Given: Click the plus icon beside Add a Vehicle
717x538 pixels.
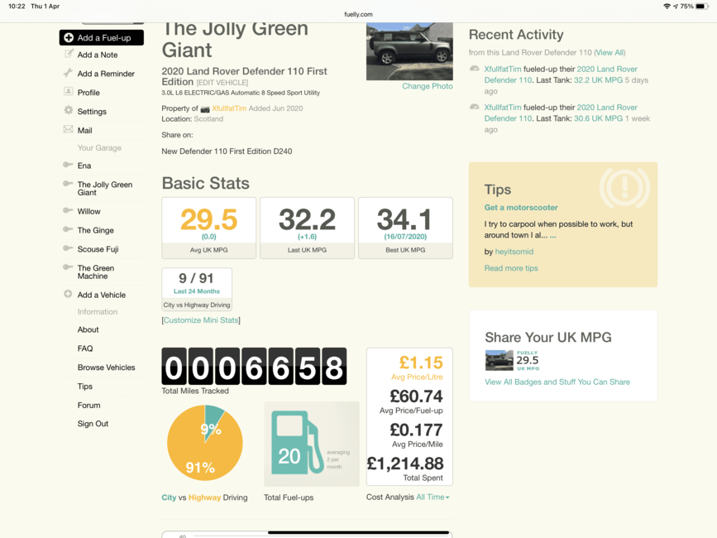Looking at the screenshot, I should click(68, 294).
